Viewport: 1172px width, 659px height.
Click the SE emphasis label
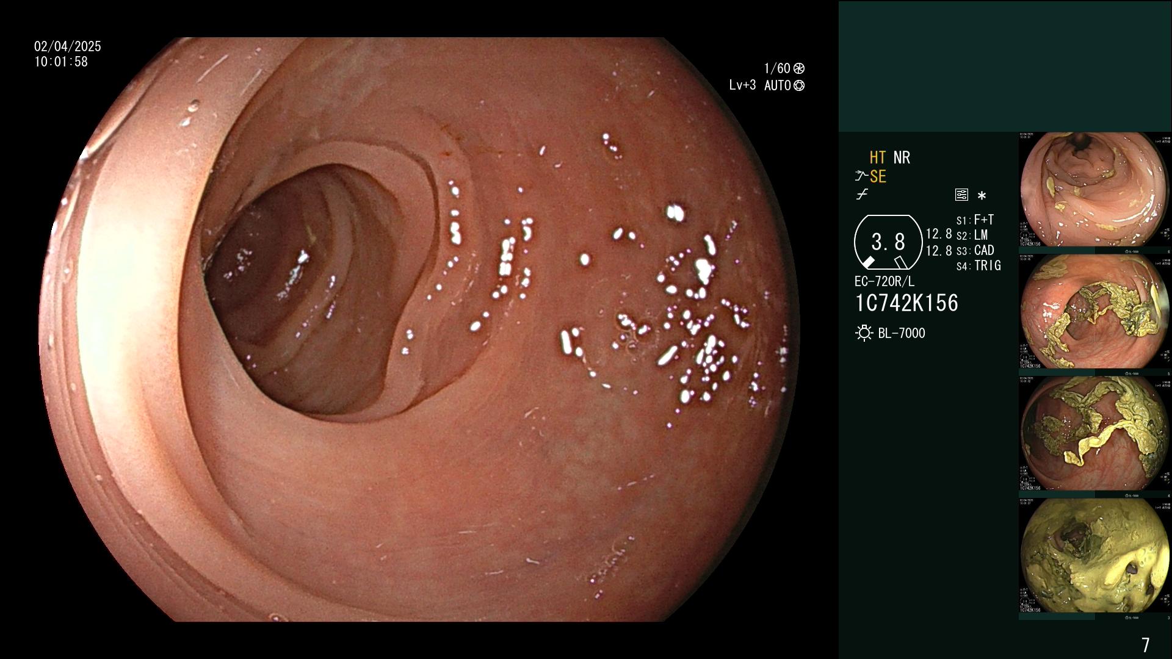click(x=878, y=176)
